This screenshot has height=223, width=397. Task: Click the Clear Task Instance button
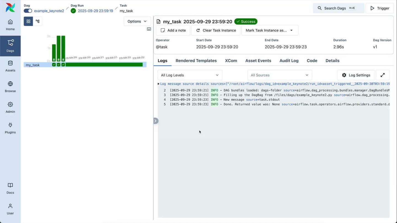point(216,30)
